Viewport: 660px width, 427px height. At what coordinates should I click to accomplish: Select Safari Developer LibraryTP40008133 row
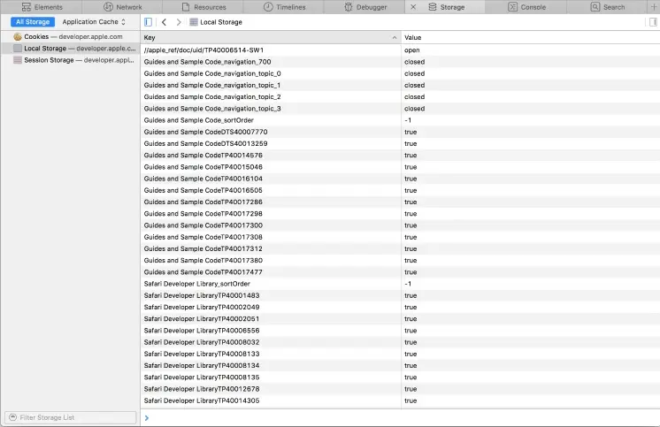tap(400, 355)
